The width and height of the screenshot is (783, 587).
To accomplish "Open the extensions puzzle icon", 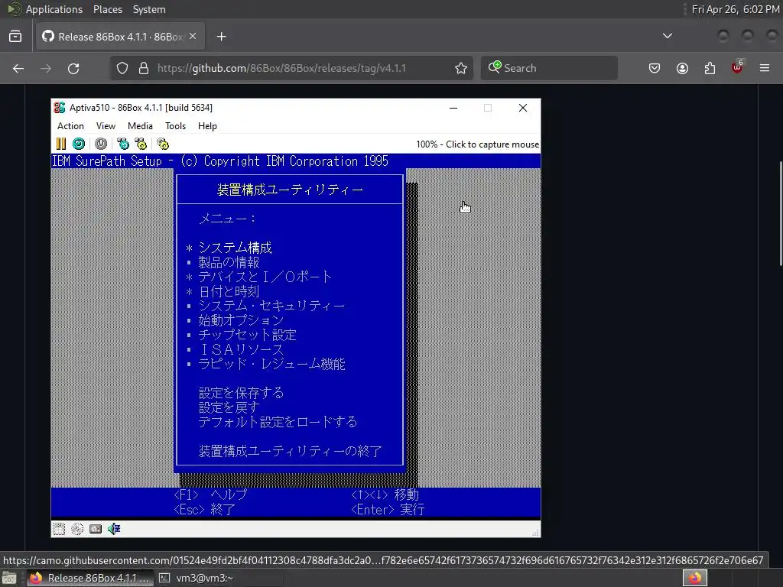I will (710, 68).
